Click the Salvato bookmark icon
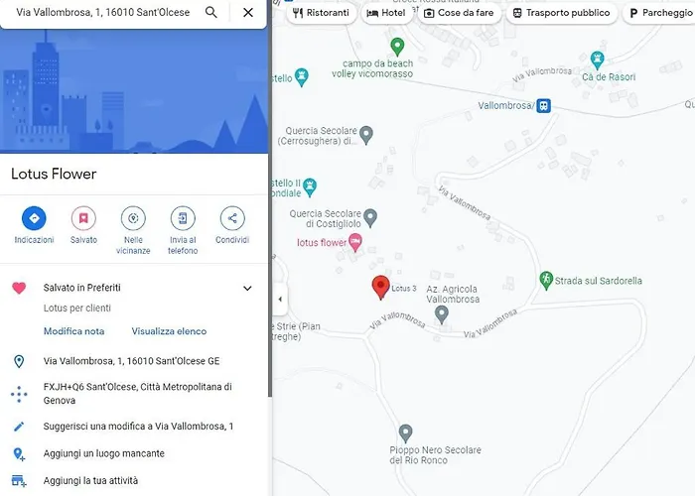Viewport: 695px width, 496px height. [83, 219]
